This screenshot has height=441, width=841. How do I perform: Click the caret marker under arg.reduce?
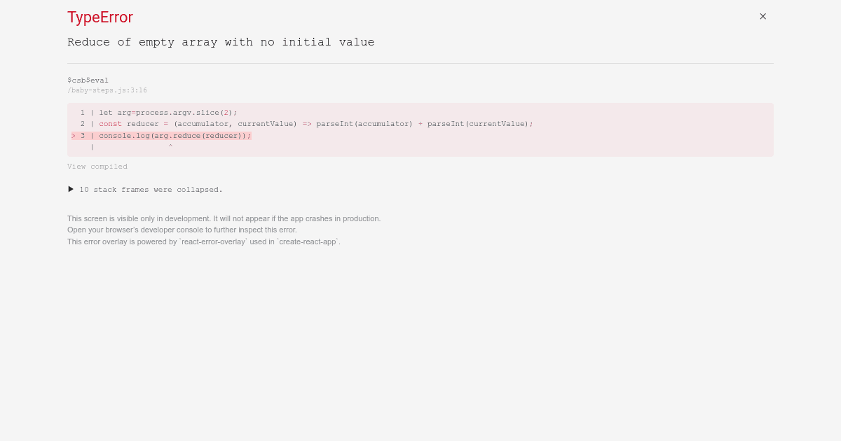click(x=170, y=147)
